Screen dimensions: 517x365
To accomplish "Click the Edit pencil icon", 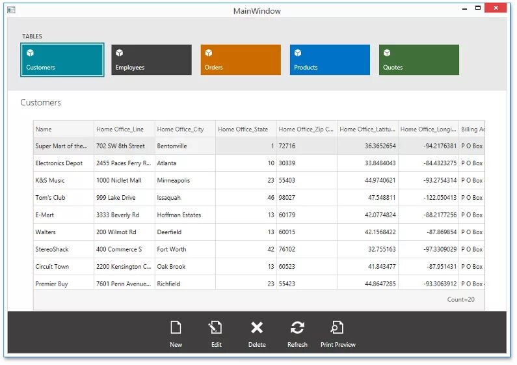I will point(215,327).
